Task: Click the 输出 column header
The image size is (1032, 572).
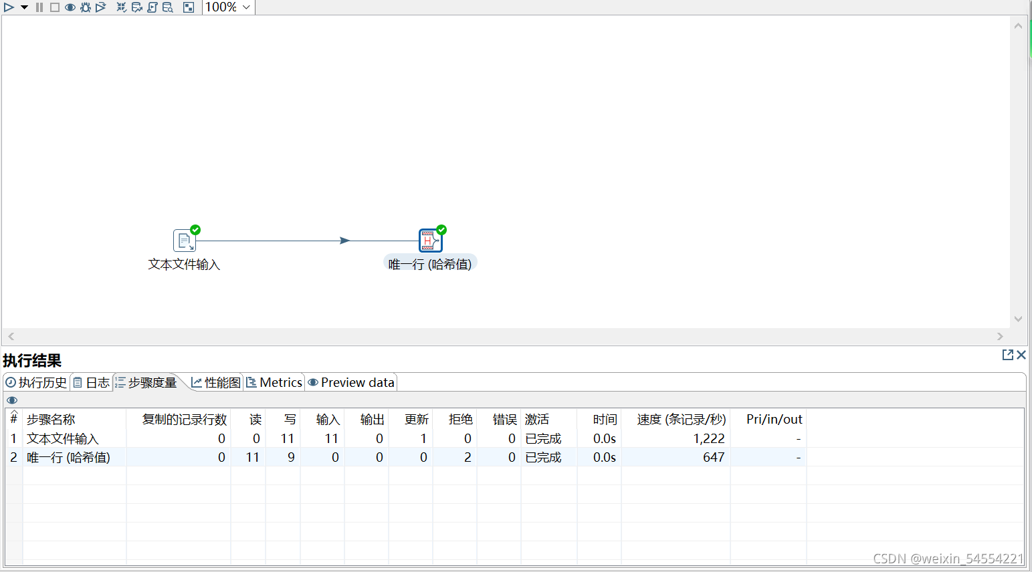Action: tap(367, 420)
